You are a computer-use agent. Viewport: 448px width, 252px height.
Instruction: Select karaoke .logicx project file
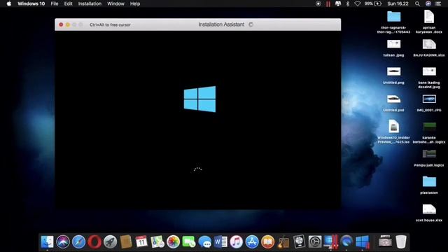click(x=429, y=127)
